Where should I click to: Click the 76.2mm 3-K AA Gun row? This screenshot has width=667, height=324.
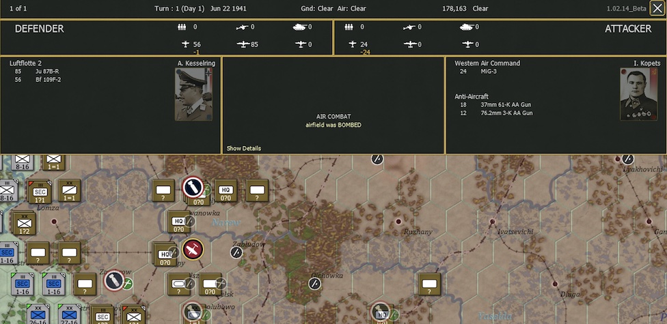pyautogui.click(x=496, y=113)
